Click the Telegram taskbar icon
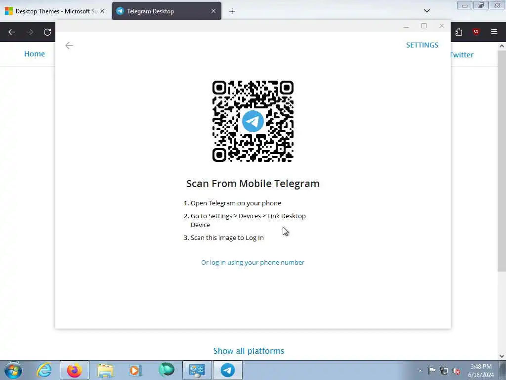This screenshot has height=380, width=506. click(x=228, y=370)
